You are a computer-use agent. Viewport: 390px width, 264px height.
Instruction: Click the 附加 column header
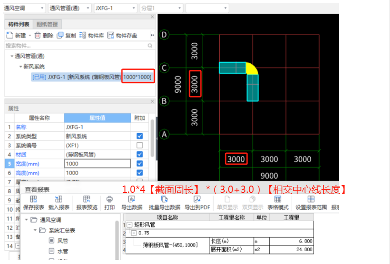coord(140,118)
